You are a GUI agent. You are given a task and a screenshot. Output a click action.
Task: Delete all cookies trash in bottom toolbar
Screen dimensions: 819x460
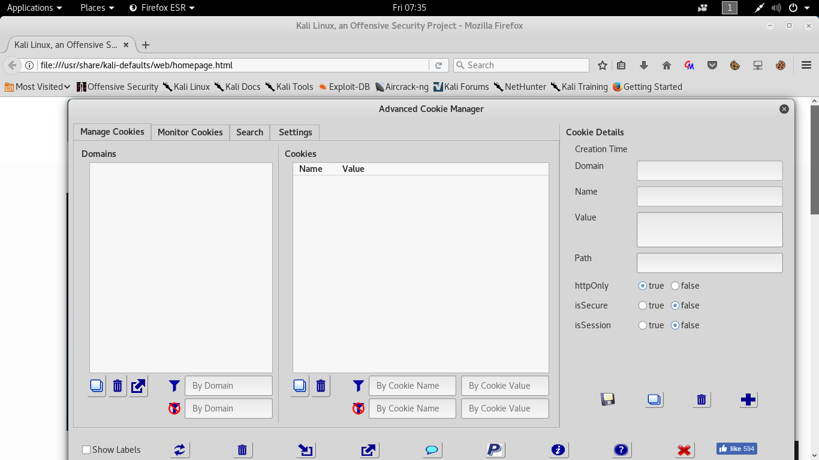(x=242, y=450)
